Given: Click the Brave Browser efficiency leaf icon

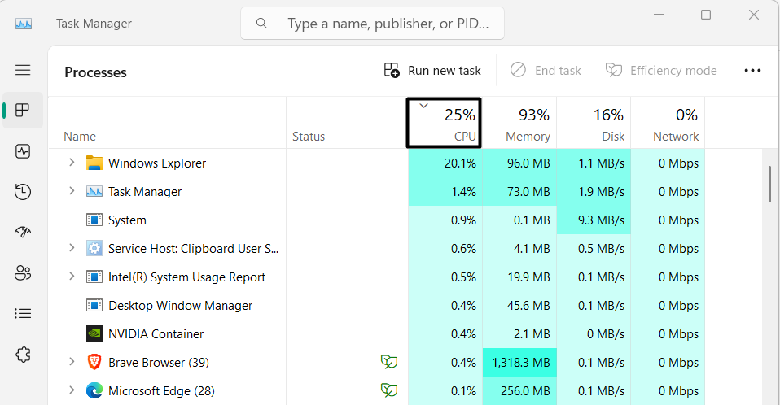Looking at the screenshot, I should 389,362.
